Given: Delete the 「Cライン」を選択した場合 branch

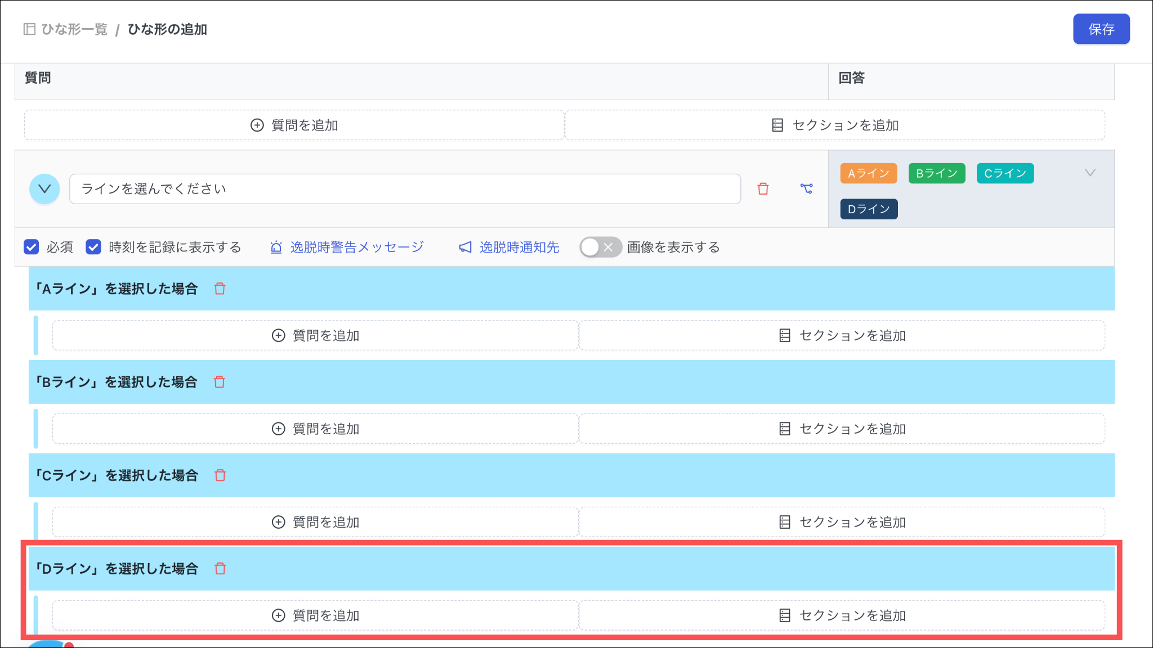Looking at the screenshot, I should 220,475.
